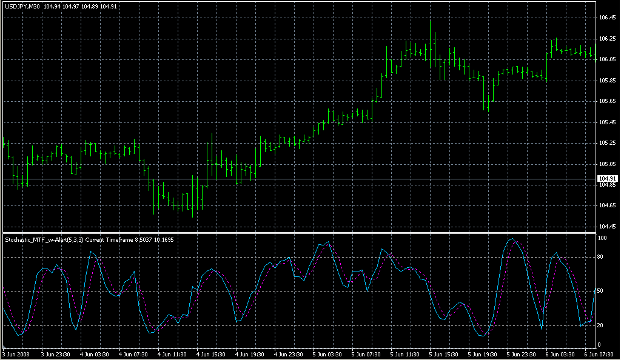The image size is (621, 360).
Task: Click the 3 Jun 2008 date label
Action: click(x=16, y=354)
